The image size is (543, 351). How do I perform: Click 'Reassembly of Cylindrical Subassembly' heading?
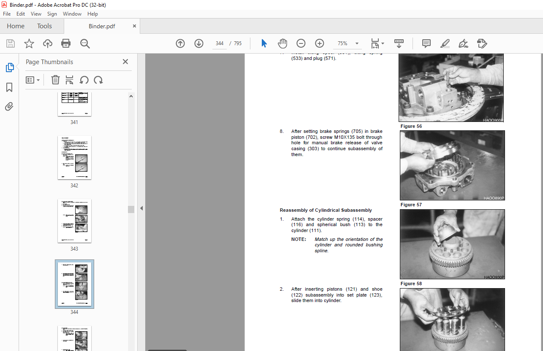click(326, 210)
